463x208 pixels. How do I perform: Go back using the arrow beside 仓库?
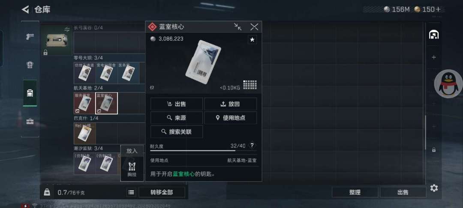coord(25,9)
